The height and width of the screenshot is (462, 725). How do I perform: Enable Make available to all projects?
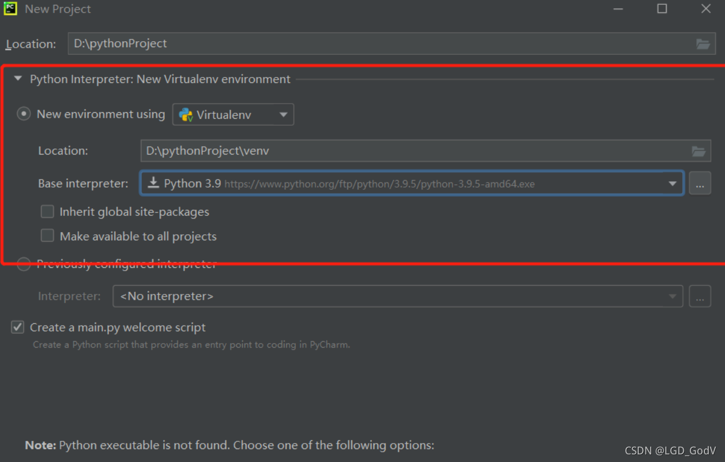(x=48, y=236)
